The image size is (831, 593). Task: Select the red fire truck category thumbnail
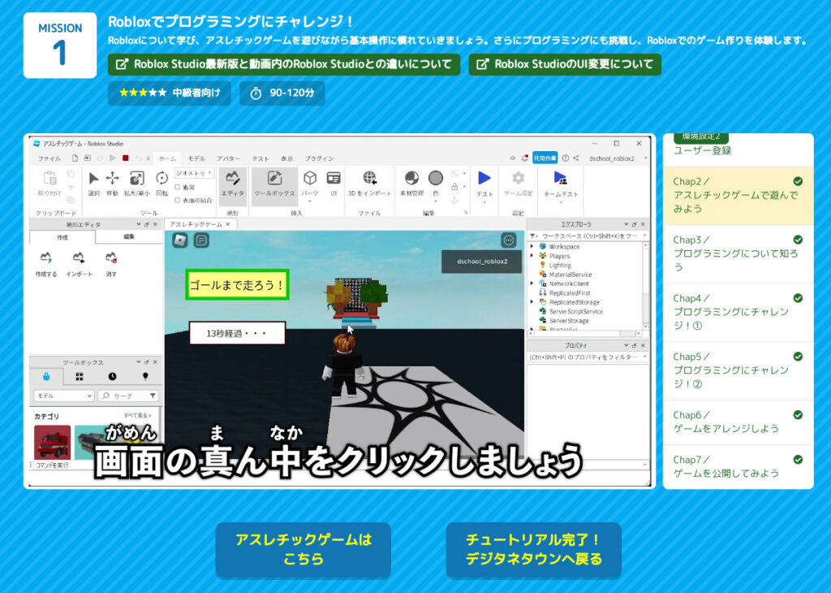[53, 441]
